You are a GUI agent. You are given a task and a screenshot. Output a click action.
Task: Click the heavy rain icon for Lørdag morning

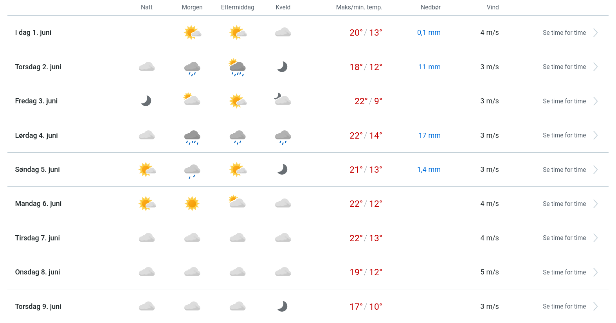point(192,137)
